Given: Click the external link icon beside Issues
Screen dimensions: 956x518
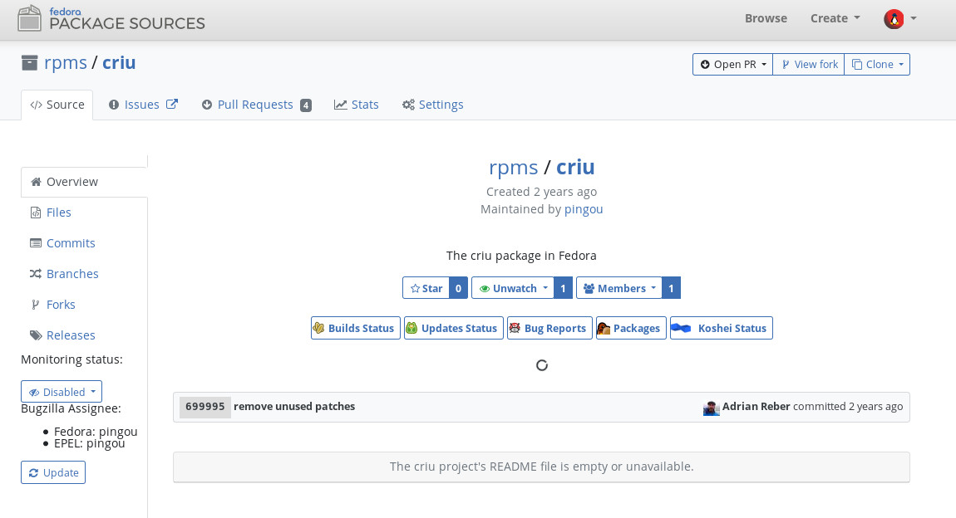Looking at the screenshot, I should coord(173,104).
